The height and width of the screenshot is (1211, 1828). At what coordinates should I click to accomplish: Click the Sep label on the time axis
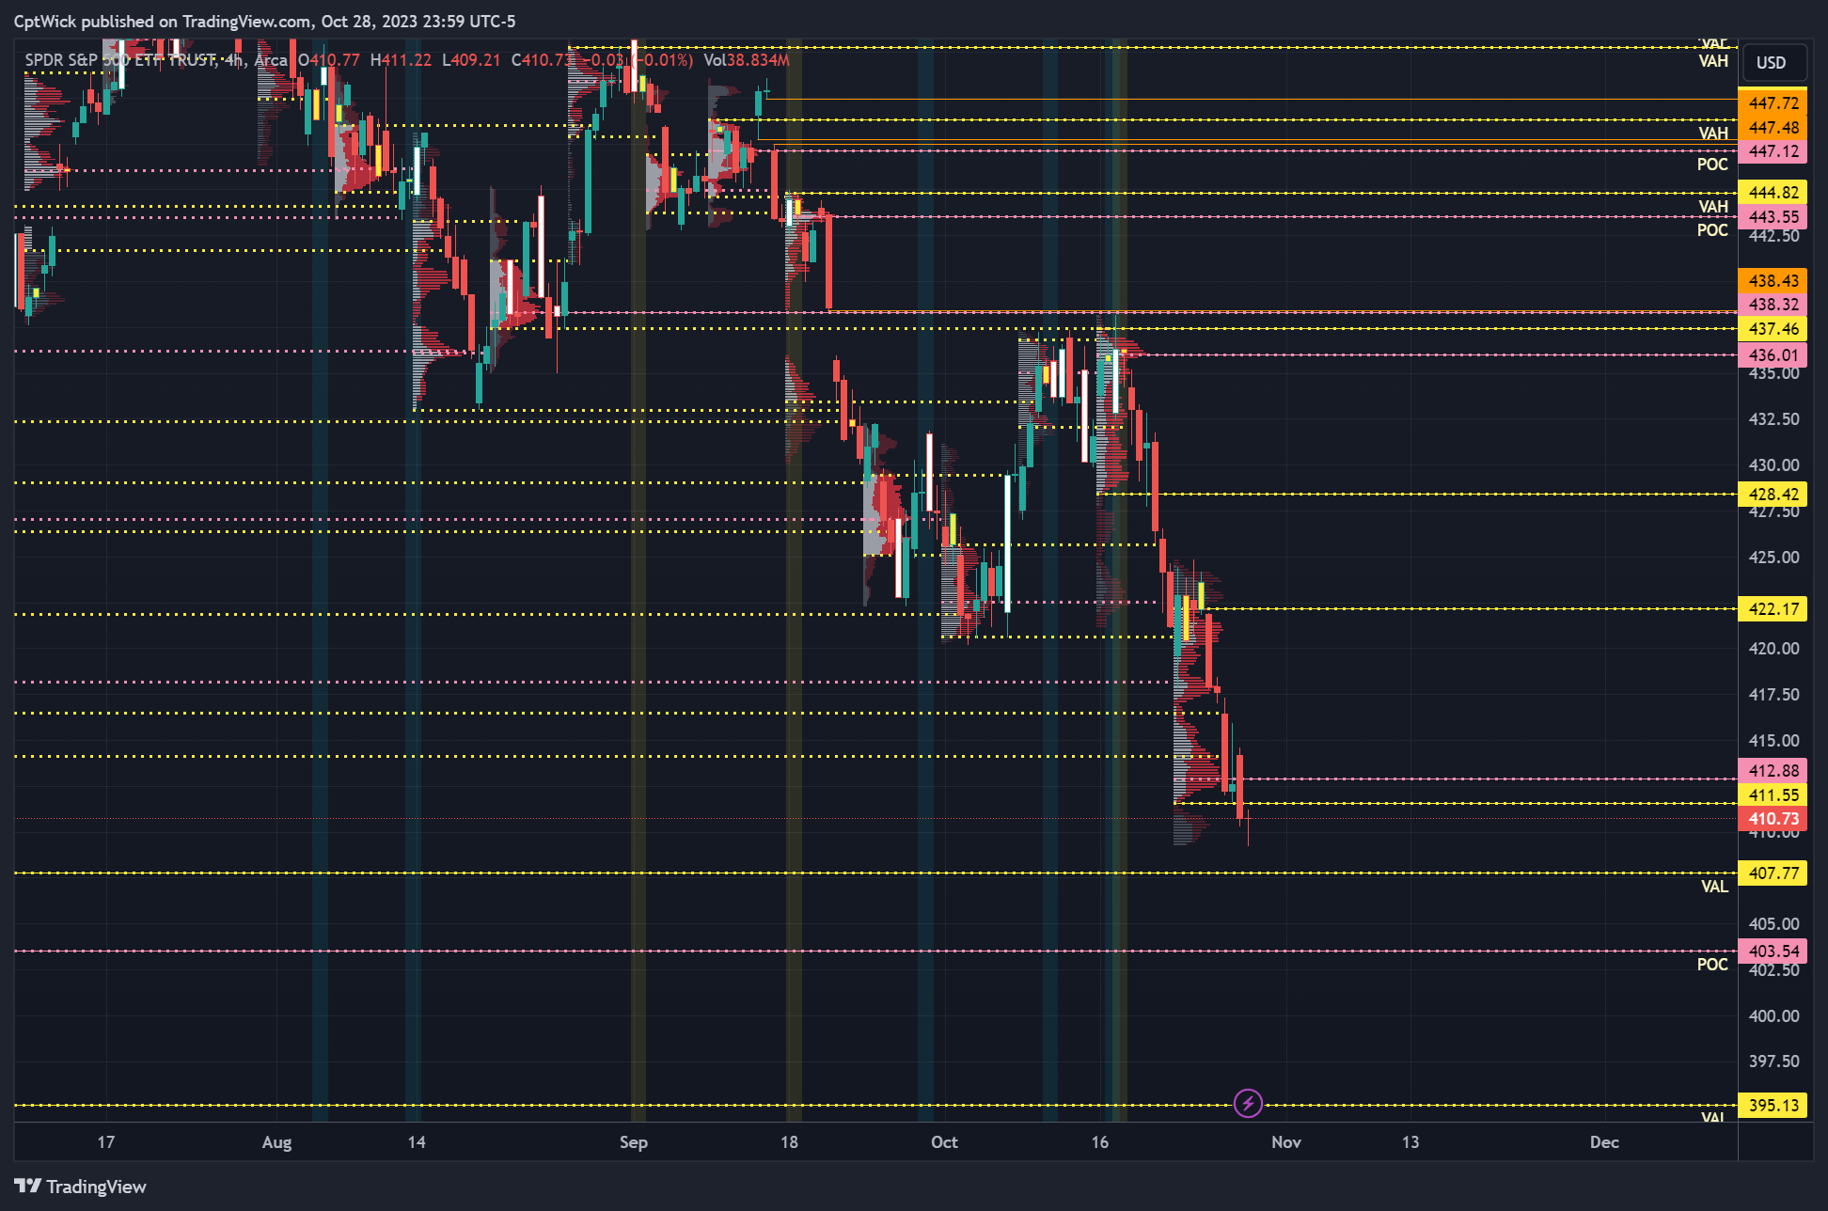[633, 1142]
